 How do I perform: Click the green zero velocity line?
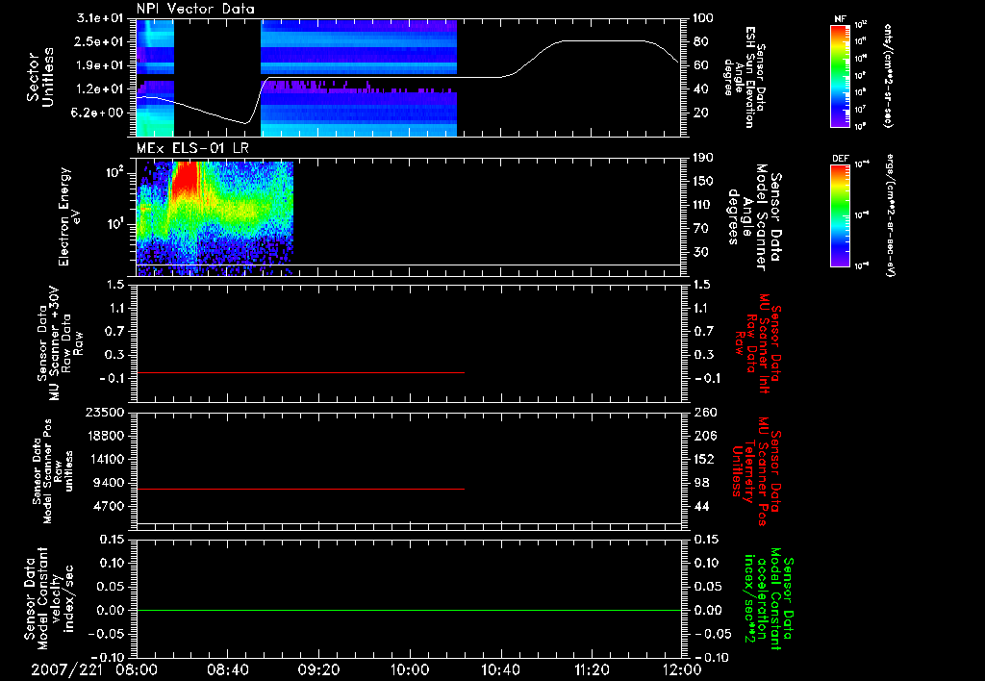(x=409, y=610)
